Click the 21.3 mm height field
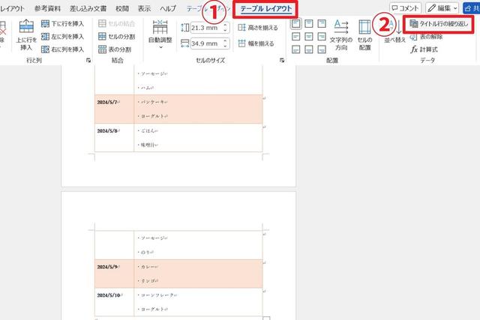 [x=207, y=28]
